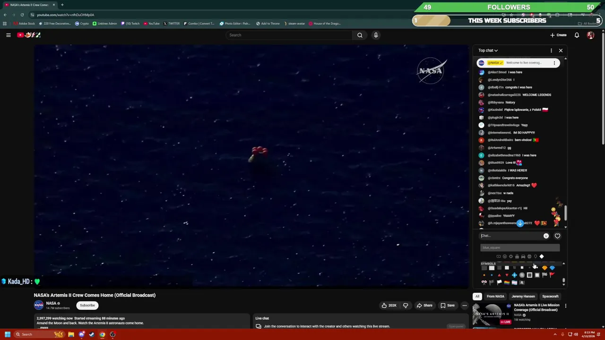
Task: Insert the large blue diamond emoji
Action: coord(552,268)
